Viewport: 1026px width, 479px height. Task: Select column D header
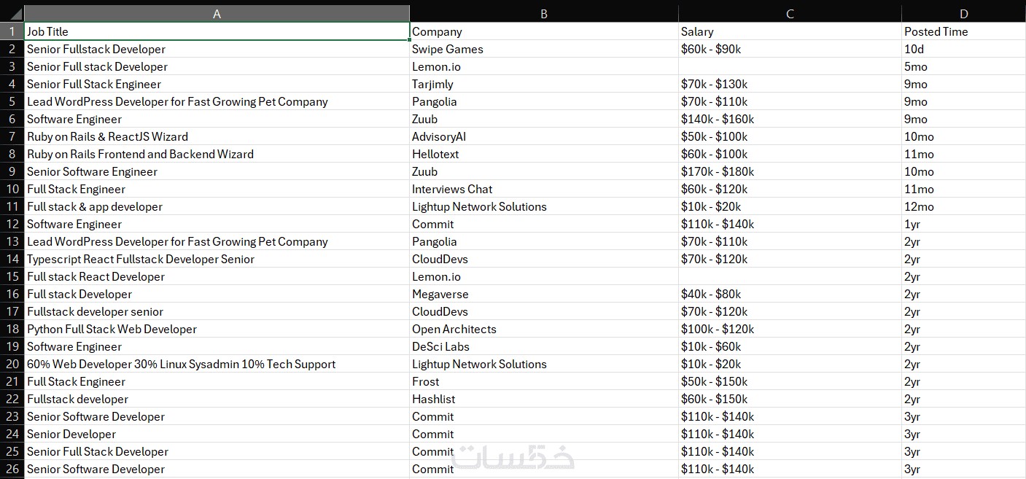click(963, 14)
